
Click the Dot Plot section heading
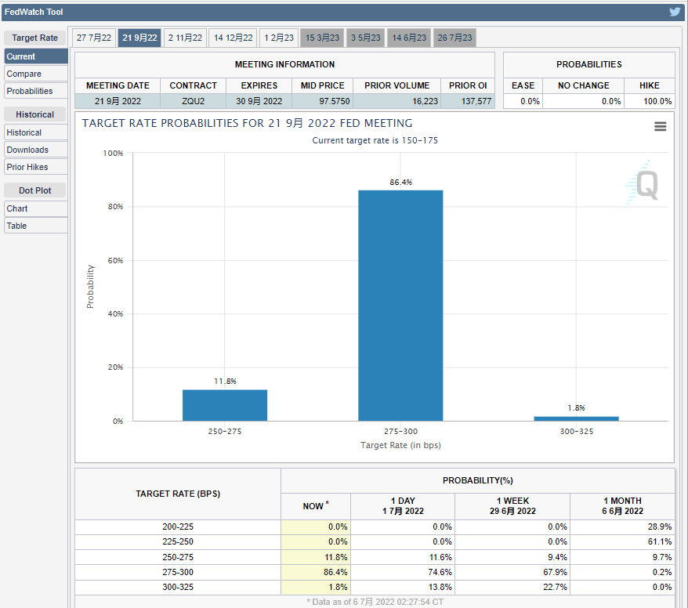pos(34,190)
